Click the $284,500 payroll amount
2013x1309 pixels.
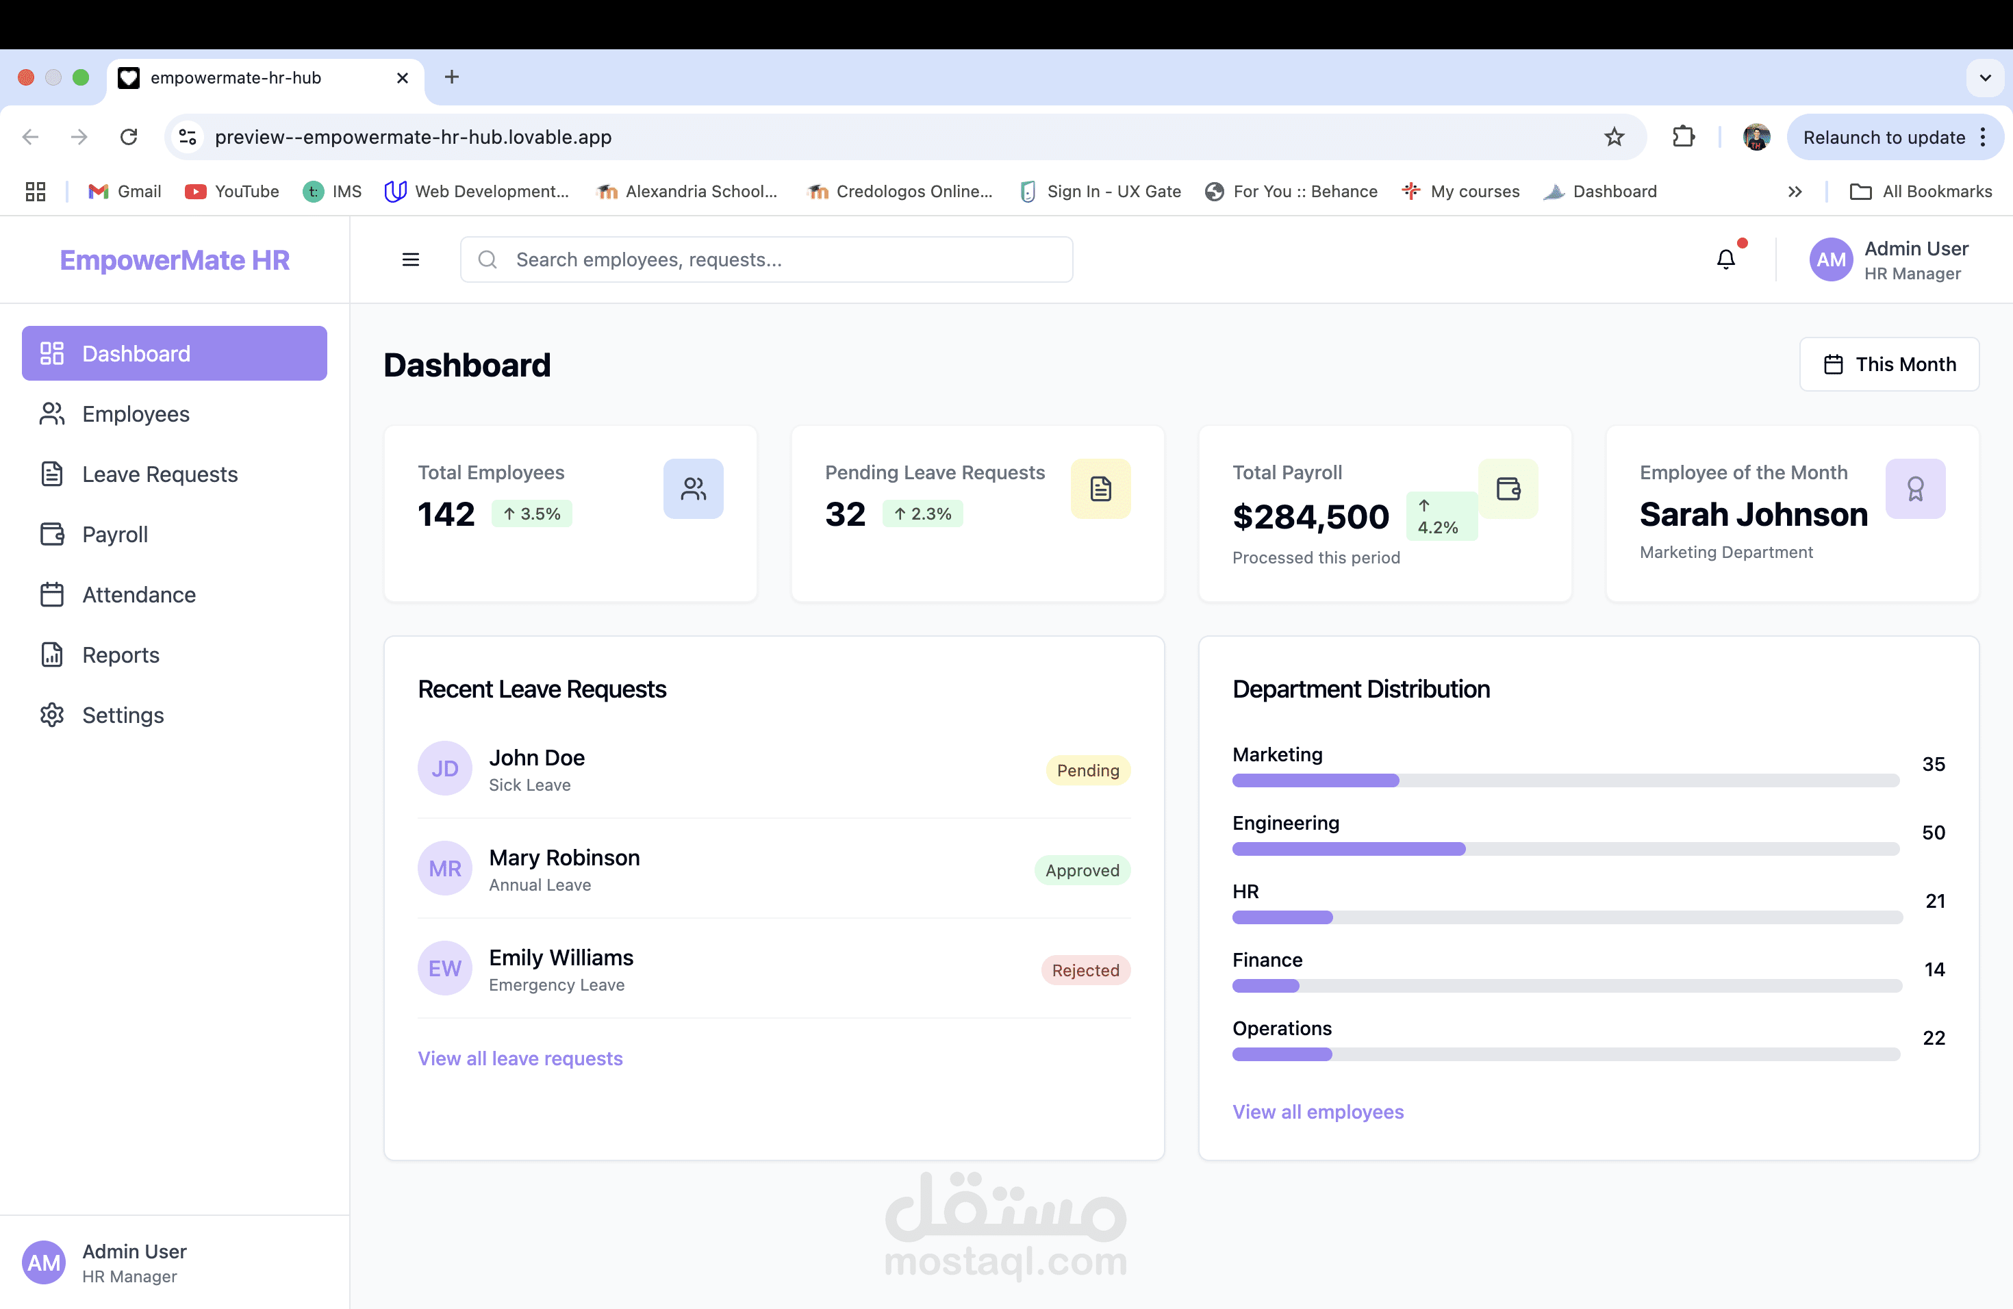[x=1310, y=517]
